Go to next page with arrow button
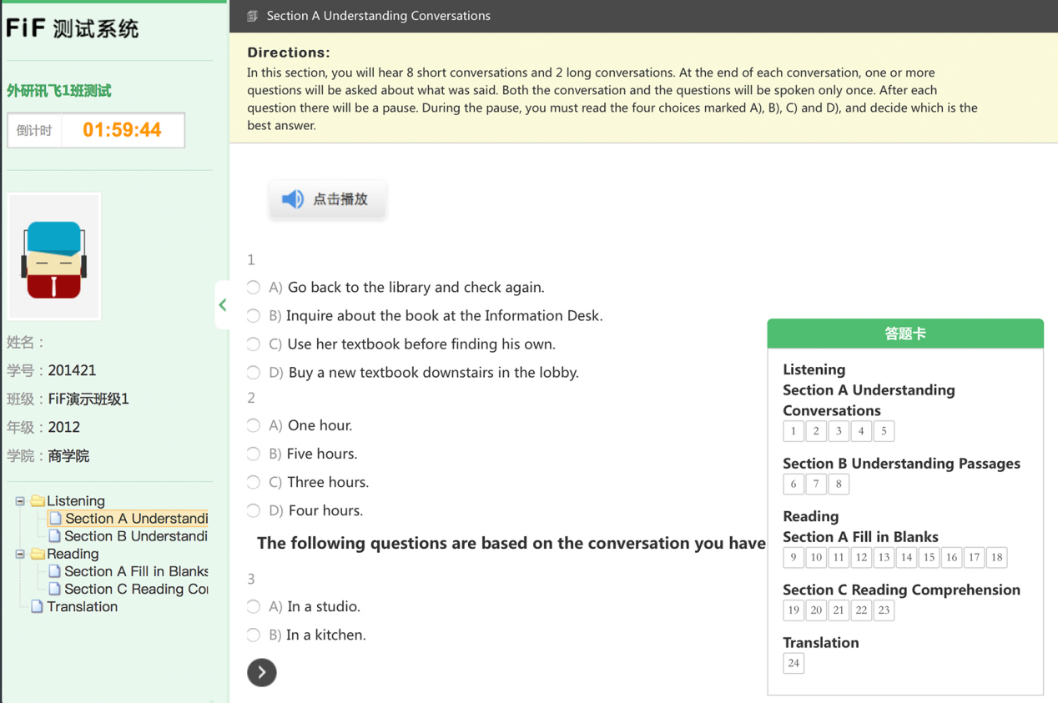Screen dimensions: 1058x703 262,672
